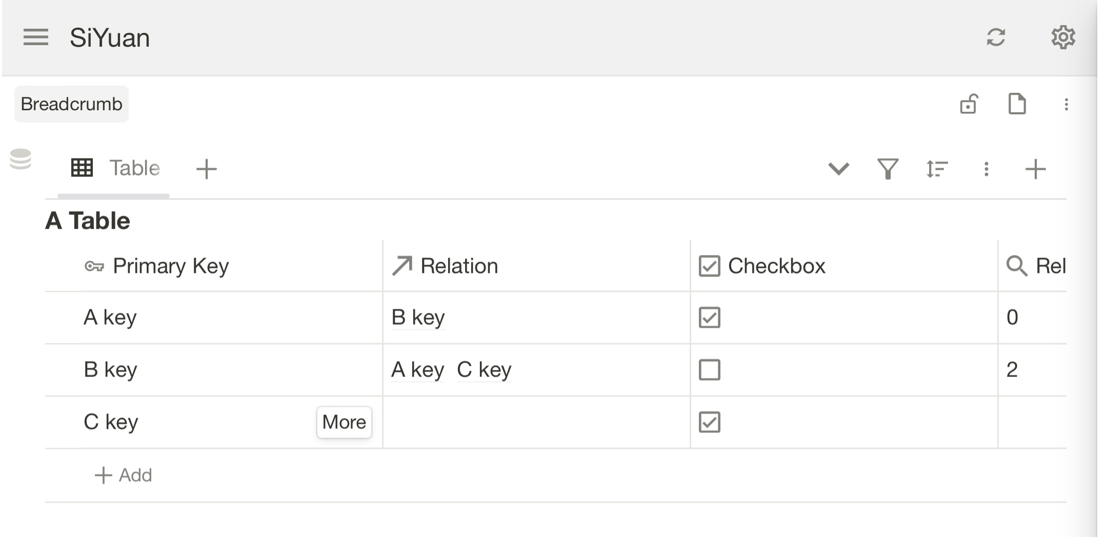This screenshot has width=1106, height=537.
Task: Click Add to insert a new row
Action: (x=124, y=475)
